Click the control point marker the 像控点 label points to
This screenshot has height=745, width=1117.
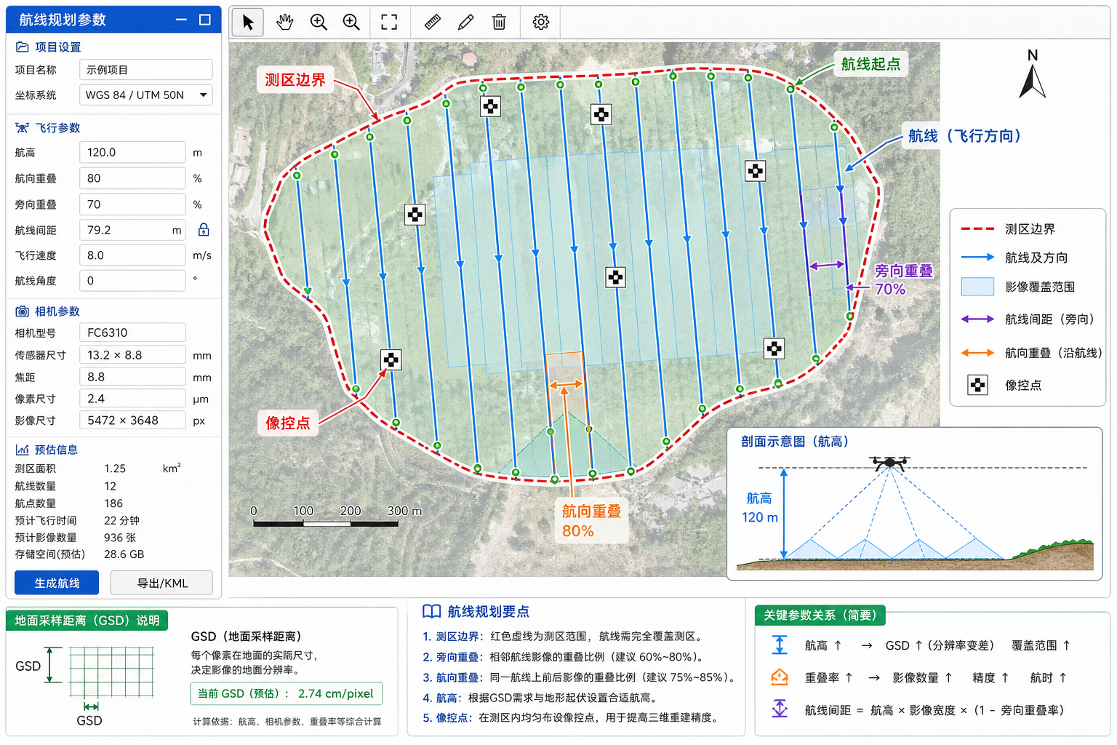tap(391, 360)
